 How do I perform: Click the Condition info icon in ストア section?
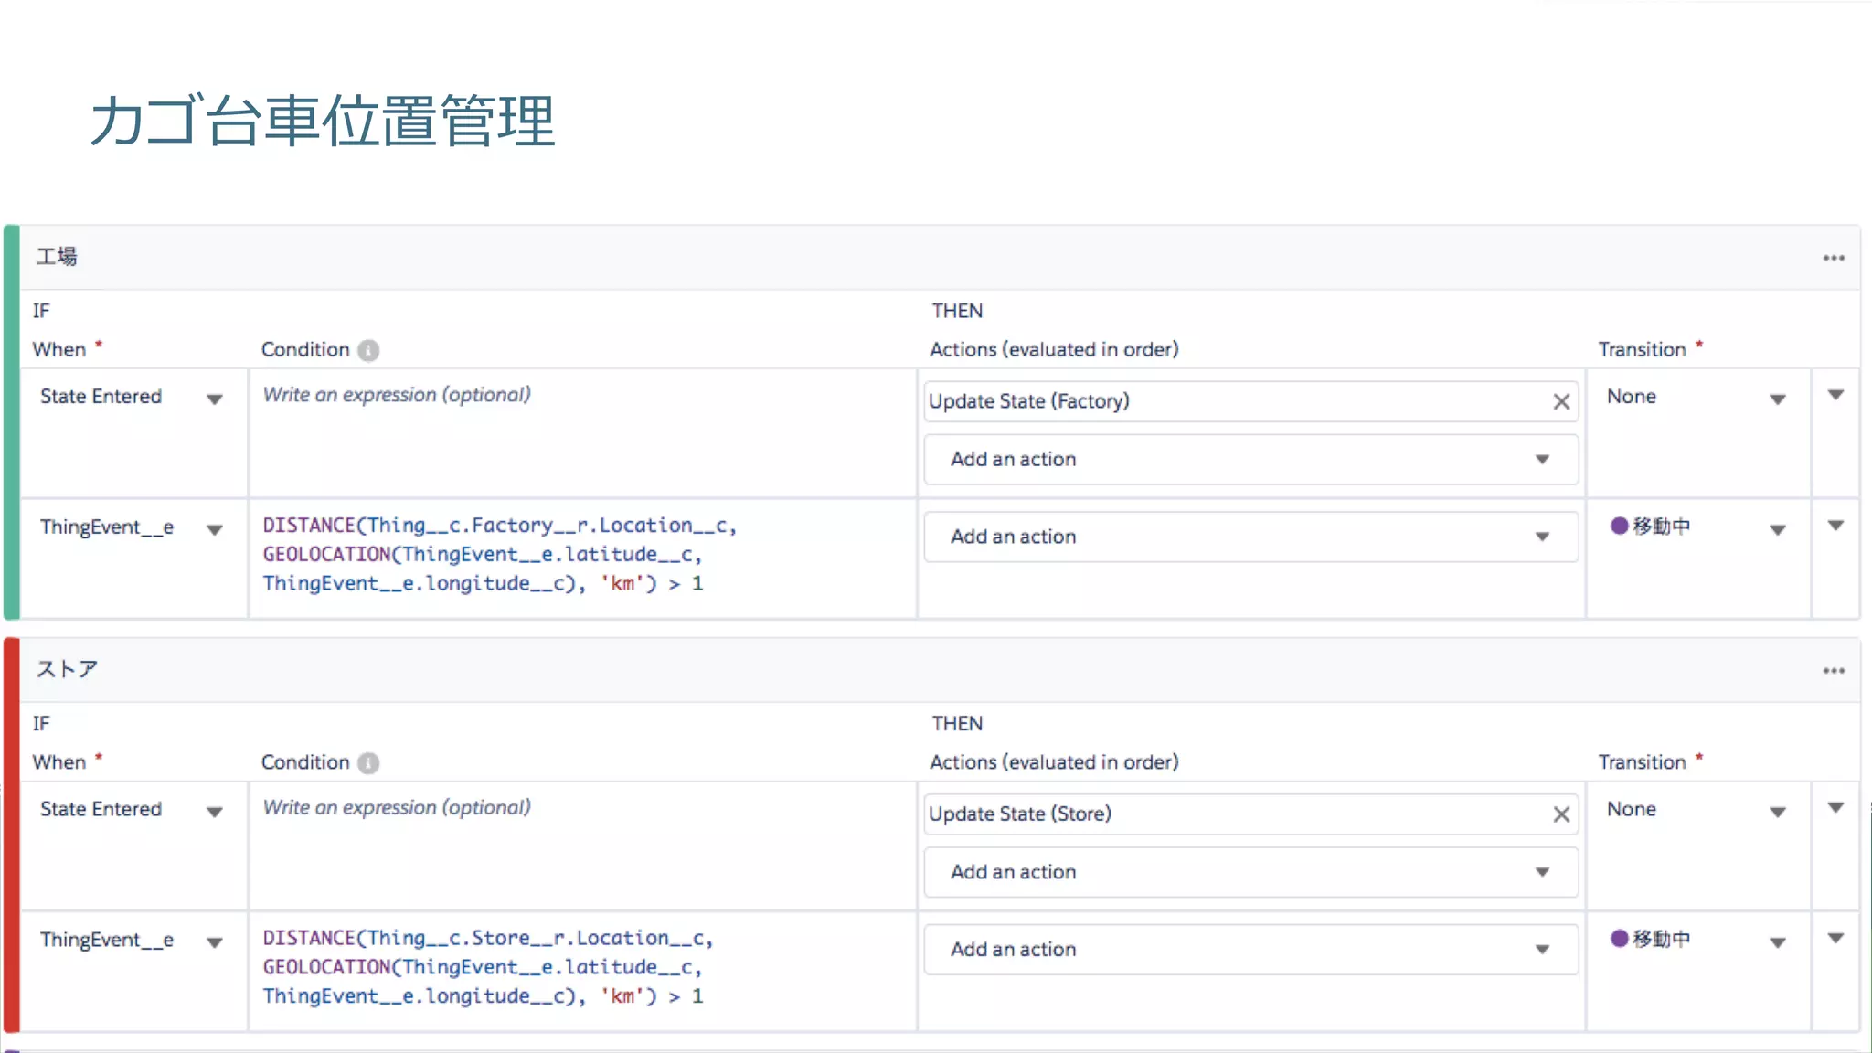(368, 762)
